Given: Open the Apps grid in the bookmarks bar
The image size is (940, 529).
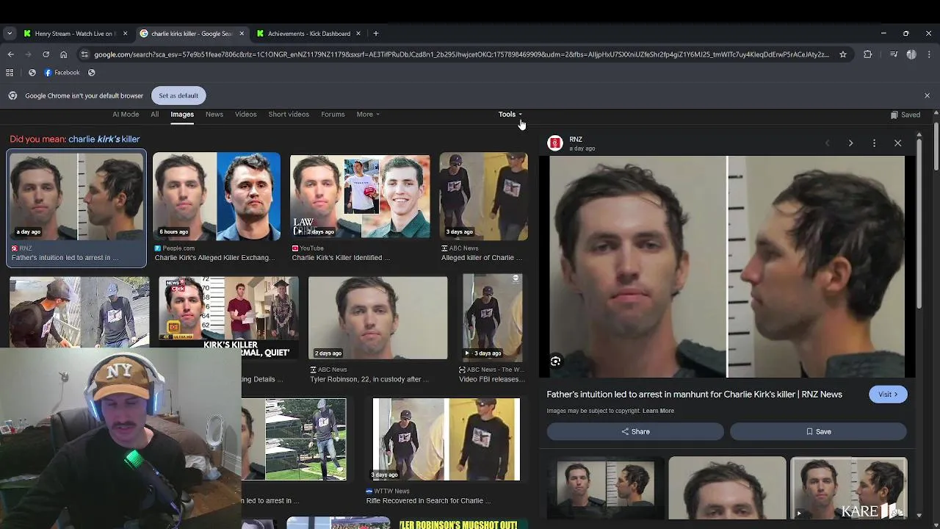Looking at the screenshot, I should pyautogui.click(x=10, y=72).
